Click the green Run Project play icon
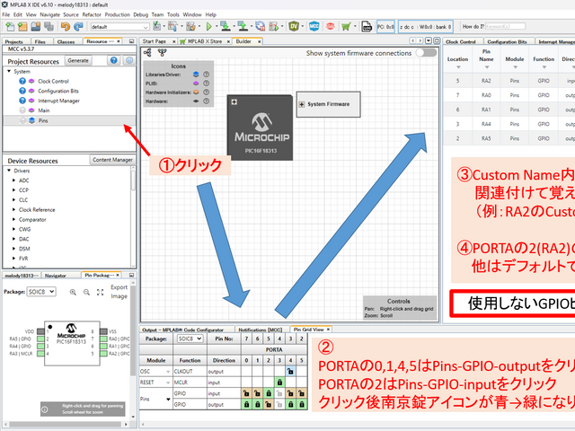 [209, 26]
